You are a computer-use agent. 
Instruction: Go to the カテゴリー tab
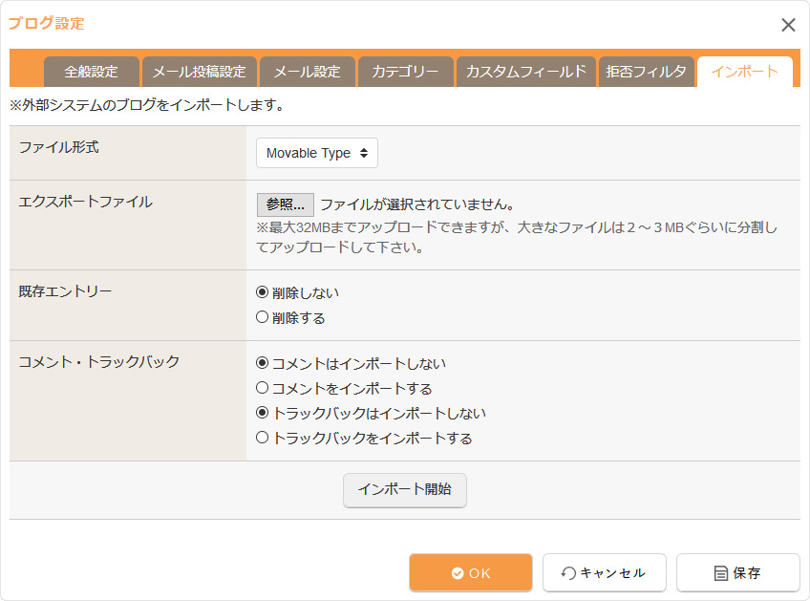pyautogui.click(x=405, y=72)
